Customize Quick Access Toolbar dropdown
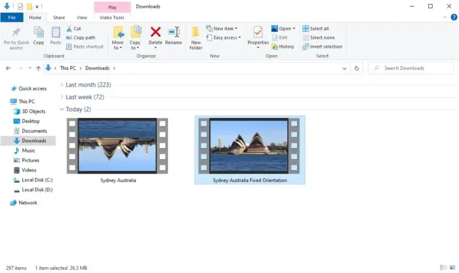459x273 pixels. (x=37, y=7)
